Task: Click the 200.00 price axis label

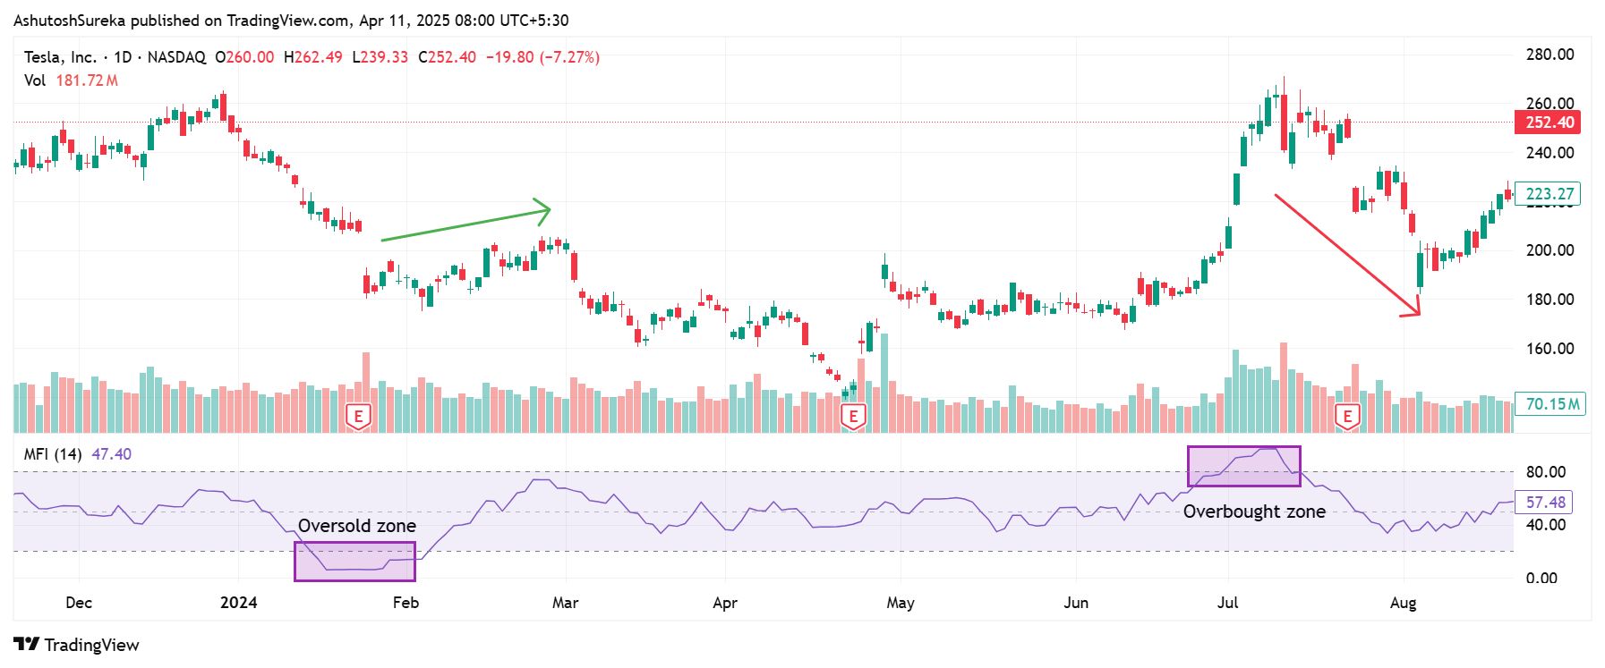Action: click(x=1550, y=250)
